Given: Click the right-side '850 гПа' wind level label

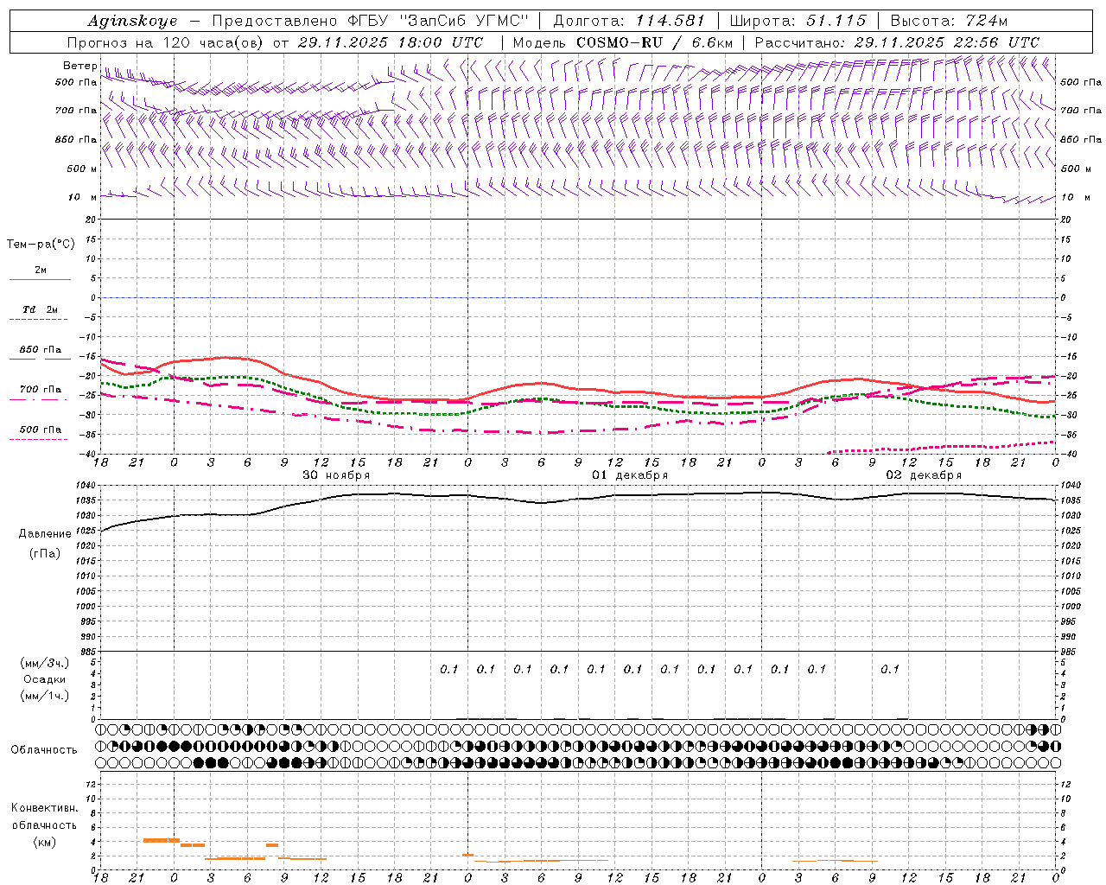Looking at the screenshot, I should click(1081, 139).
